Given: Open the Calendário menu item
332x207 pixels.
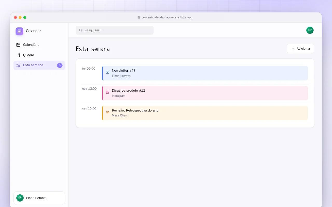Looking at the screenshot, I should point(39,45).
